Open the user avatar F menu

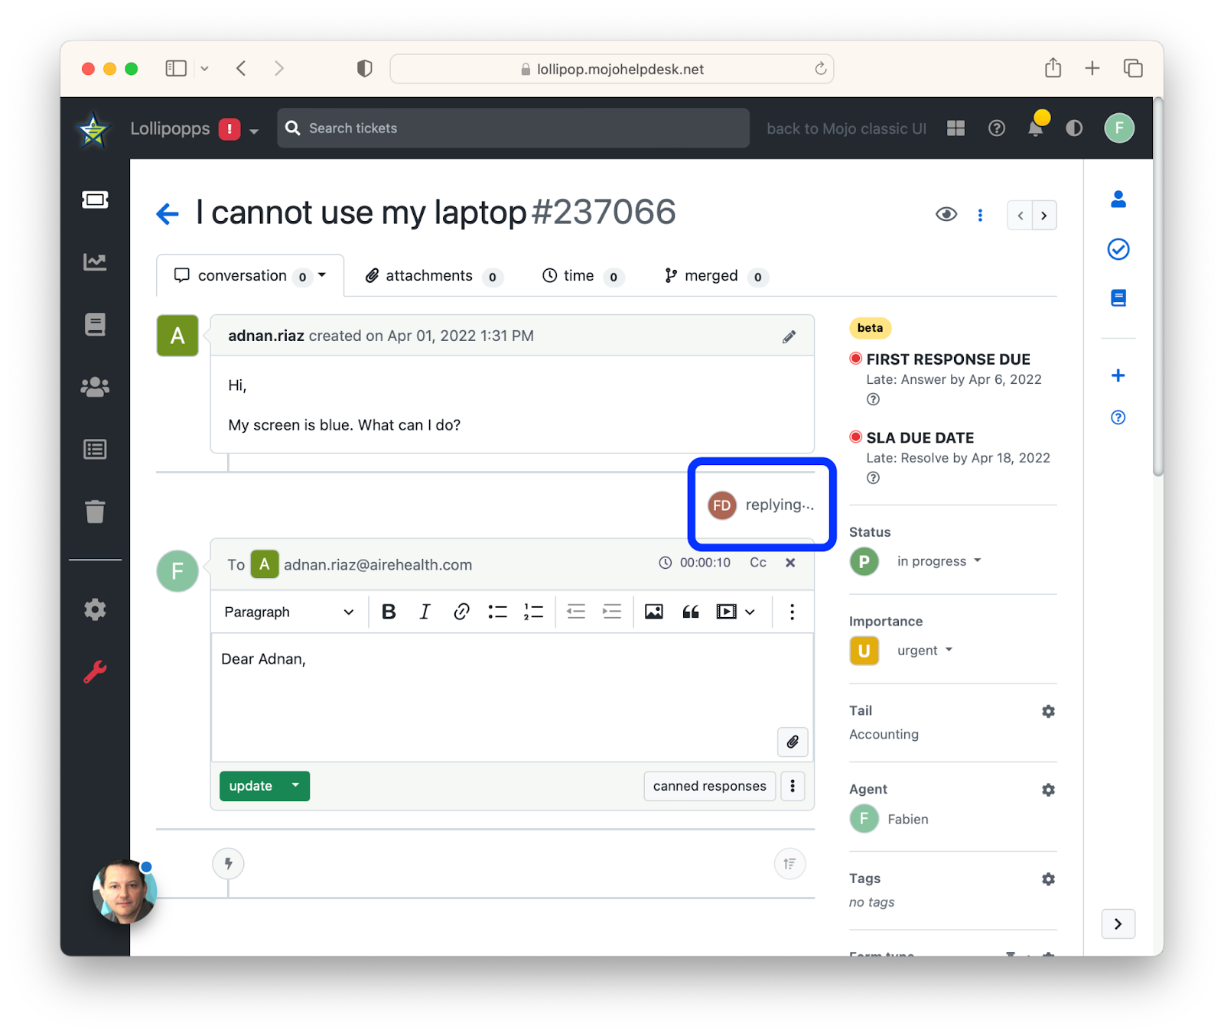1119,128
